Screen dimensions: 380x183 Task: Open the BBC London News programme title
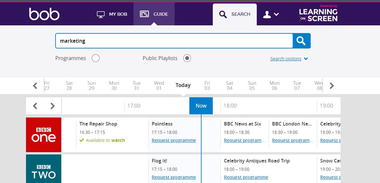(x=292, y=124)
